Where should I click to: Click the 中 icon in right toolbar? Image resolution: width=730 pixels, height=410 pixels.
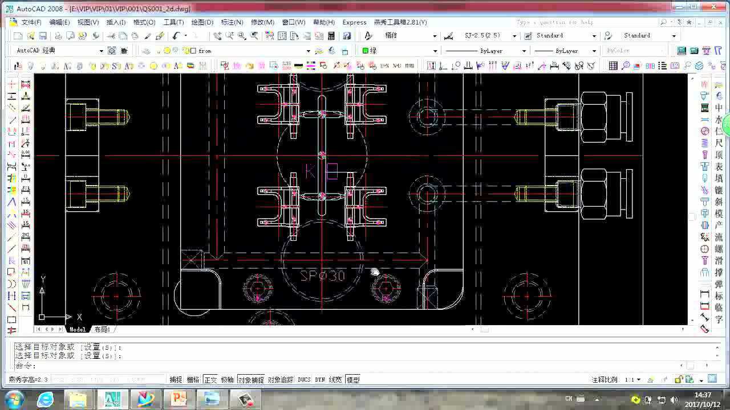click(719, 108)
